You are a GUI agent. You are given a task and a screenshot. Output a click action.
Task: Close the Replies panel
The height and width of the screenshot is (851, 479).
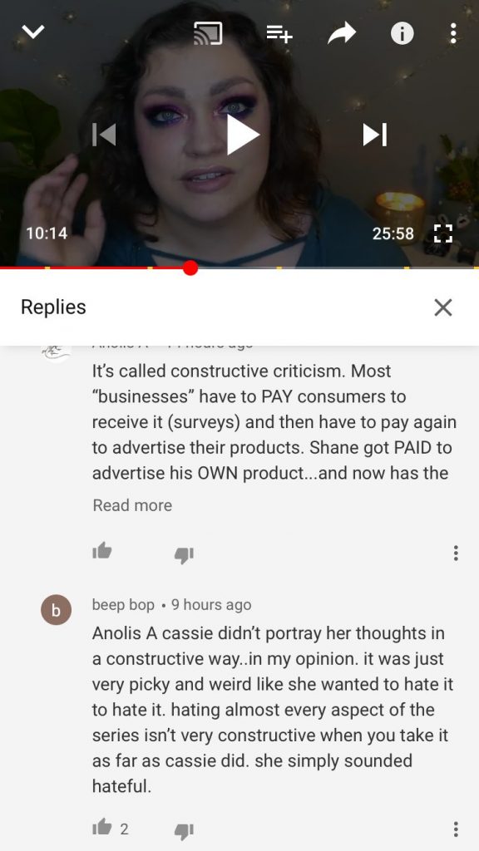[443, 307]
